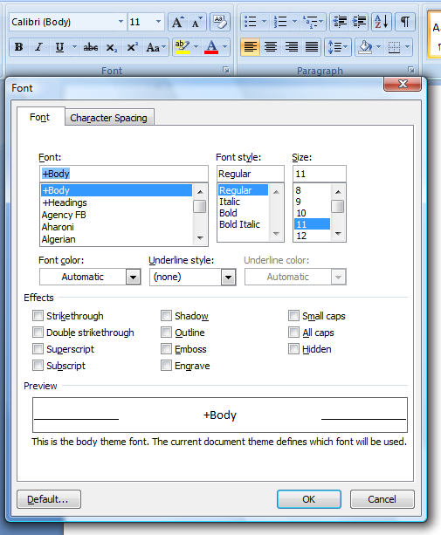Click Decrease Indent icon

coord(340,22)
